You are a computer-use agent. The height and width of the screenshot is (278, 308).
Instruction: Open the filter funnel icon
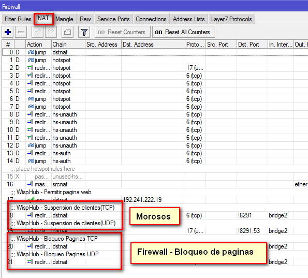tap(84, 32)
